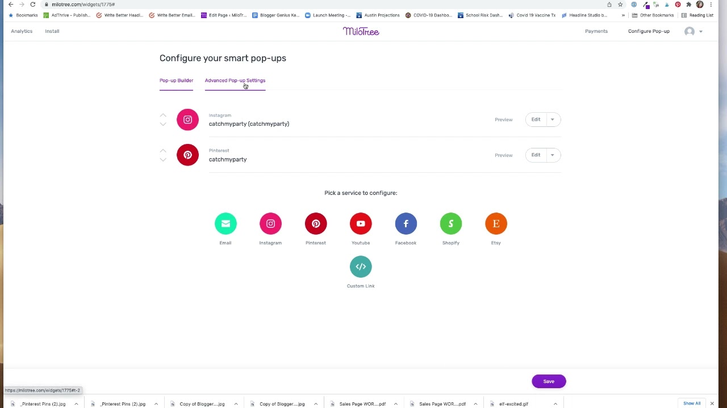
Task: Switch to the Pop-up Builder tab
Action: coord(176,80)
